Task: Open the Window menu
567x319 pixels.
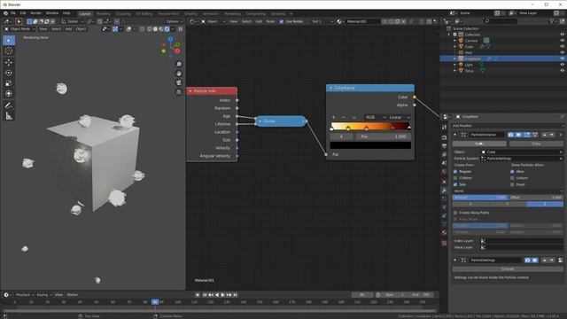Action: click(x=52, y=13)
